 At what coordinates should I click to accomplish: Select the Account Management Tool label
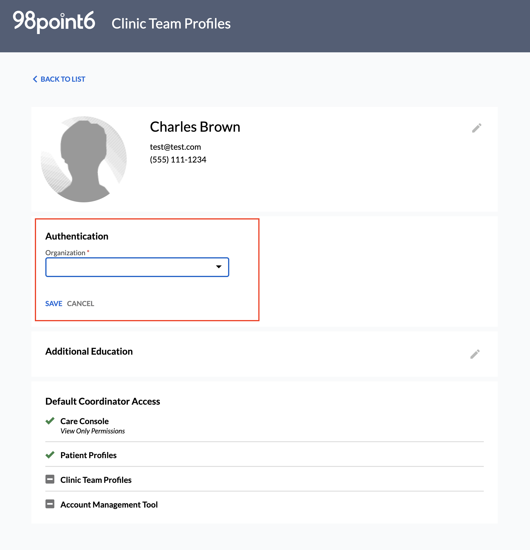109,505
